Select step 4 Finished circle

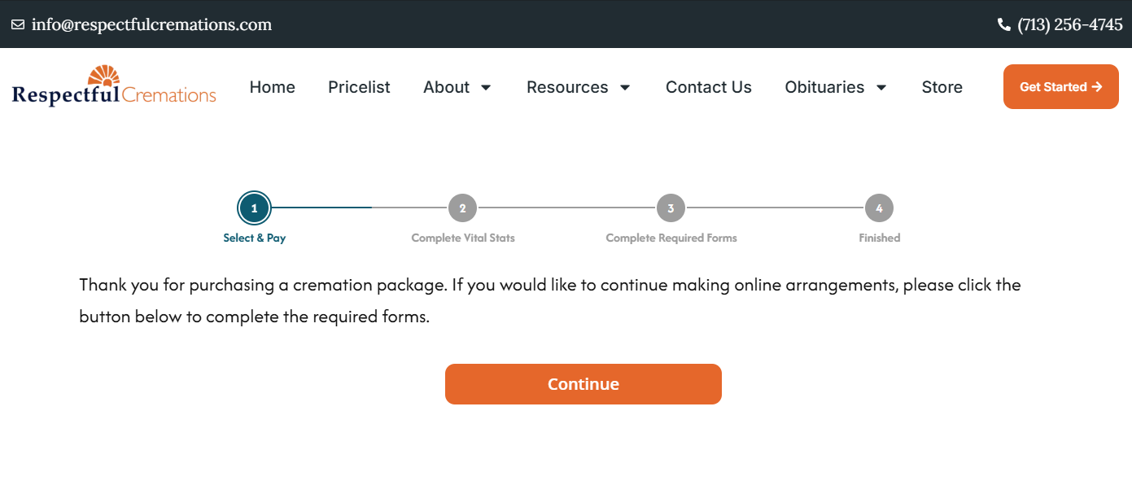tap(879, 208)
